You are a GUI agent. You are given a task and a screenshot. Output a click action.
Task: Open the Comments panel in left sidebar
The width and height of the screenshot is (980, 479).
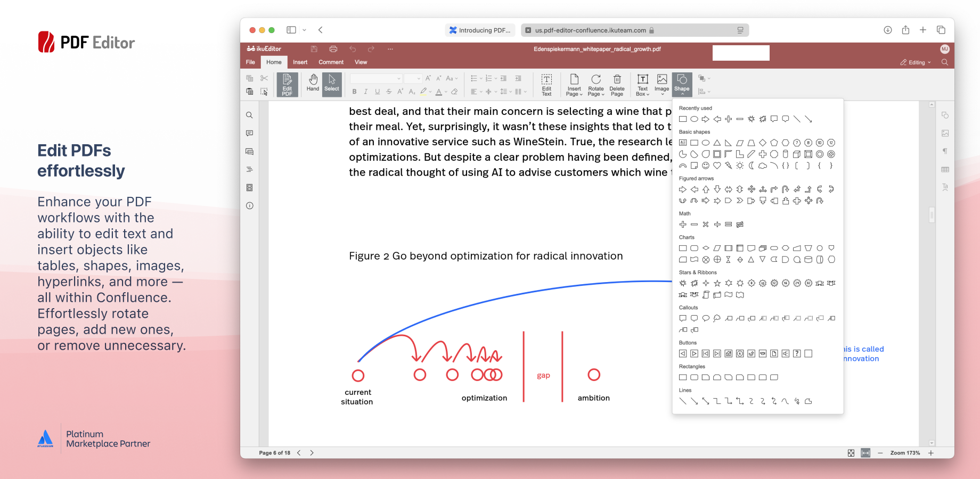click(249, 133)
